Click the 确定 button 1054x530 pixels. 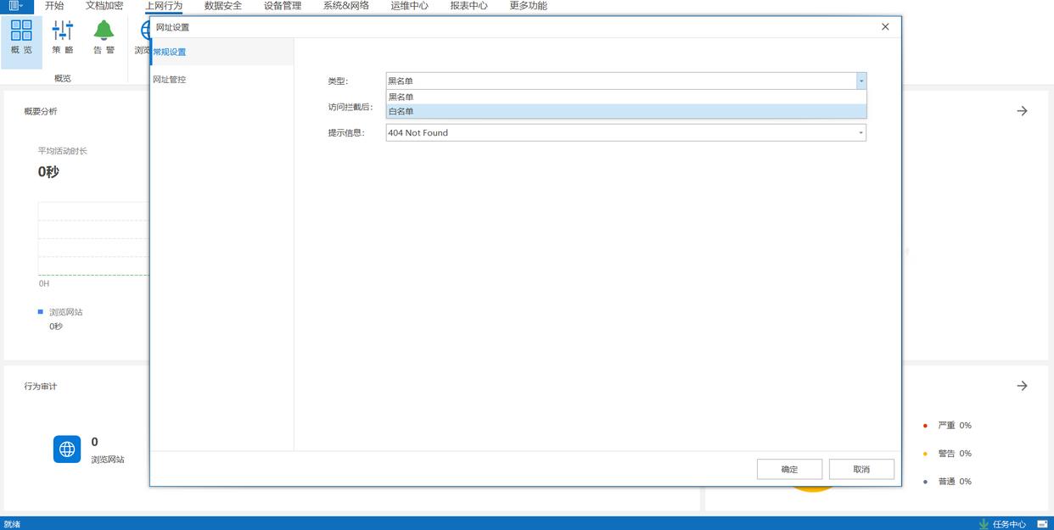789,470
